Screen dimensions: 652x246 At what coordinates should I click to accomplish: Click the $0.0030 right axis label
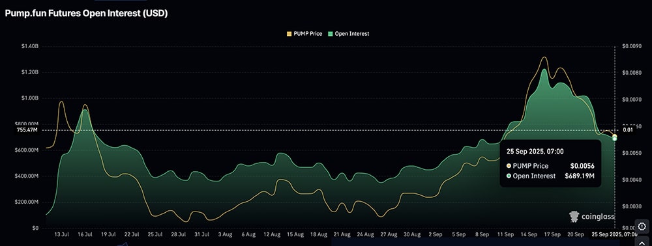tap(632, 206)
